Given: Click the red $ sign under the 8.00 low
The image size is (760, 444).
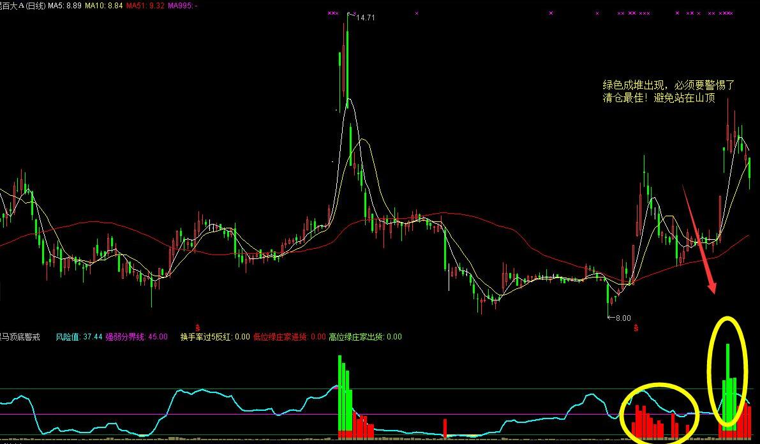Looking at the screenshot, I should (636, 328).
